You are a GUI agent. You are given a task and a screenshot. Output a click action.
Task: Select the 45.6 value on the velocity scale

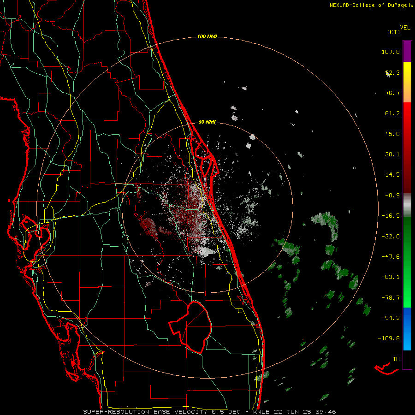tap(392, 134)
